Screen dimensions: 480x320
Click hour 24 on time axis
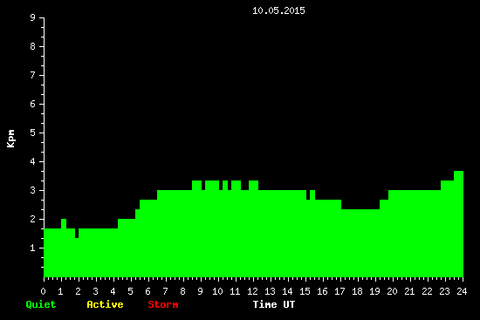click(x=462, y=291)
